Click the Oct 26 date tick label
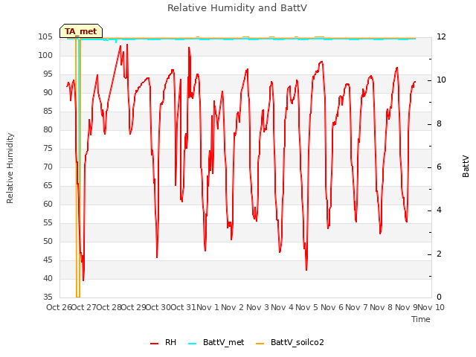This screenshot has height=357, width=476. 59,307
